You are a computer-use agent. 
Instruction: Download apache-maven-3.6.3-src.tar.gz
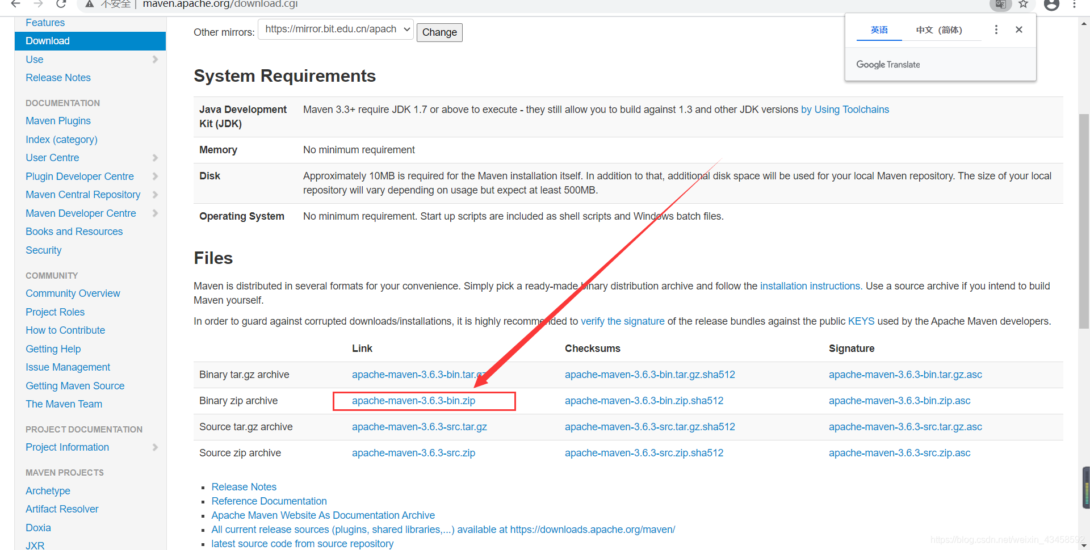coord(419,427)
